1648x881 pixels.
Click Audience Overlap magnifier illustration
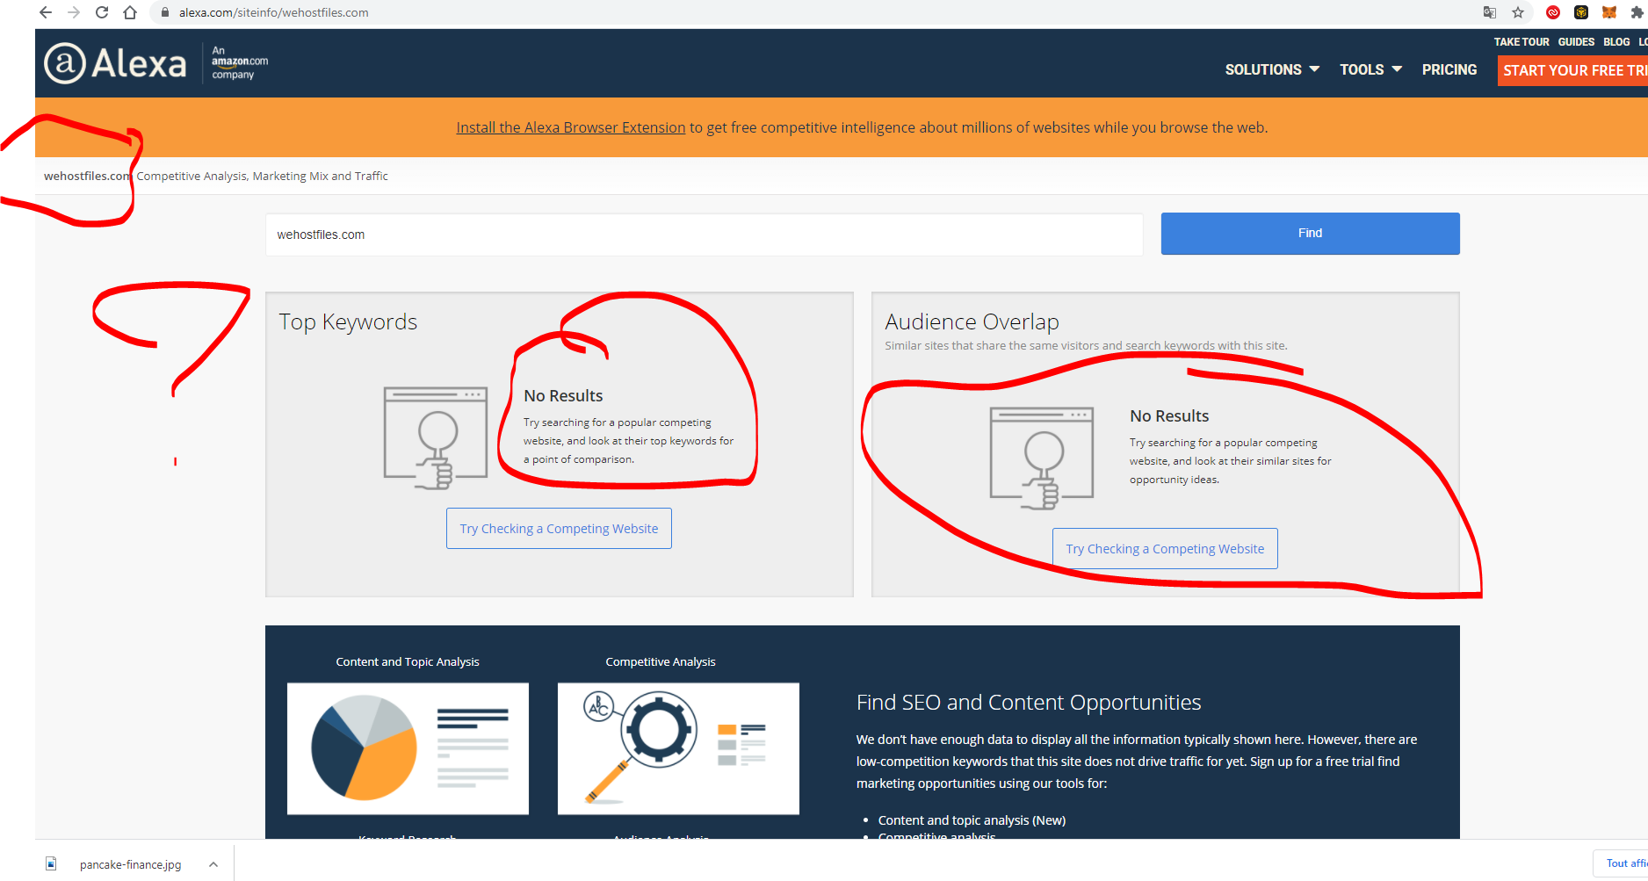[x=1042, y=458]
